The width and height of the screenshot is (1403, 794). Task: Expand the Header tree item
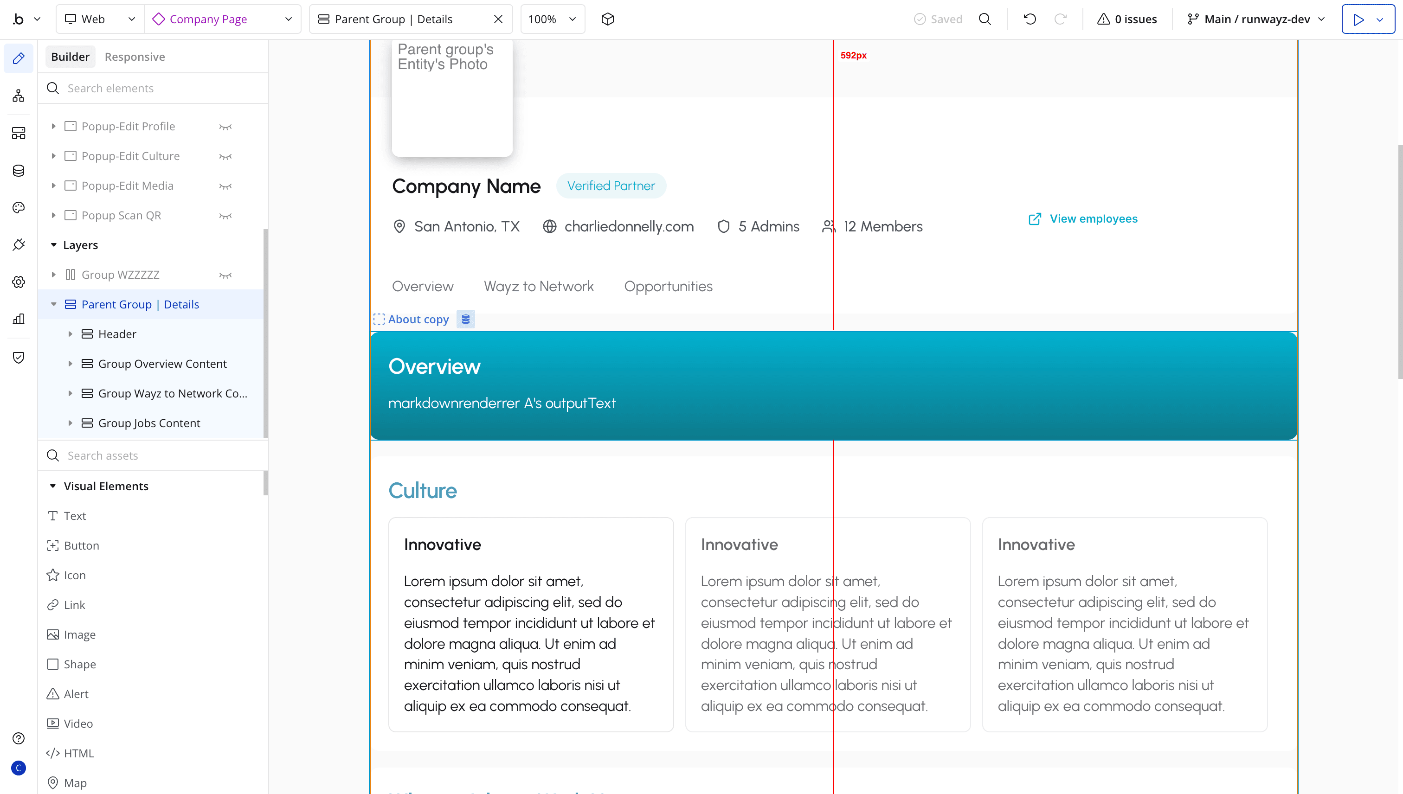coord(71,334)
